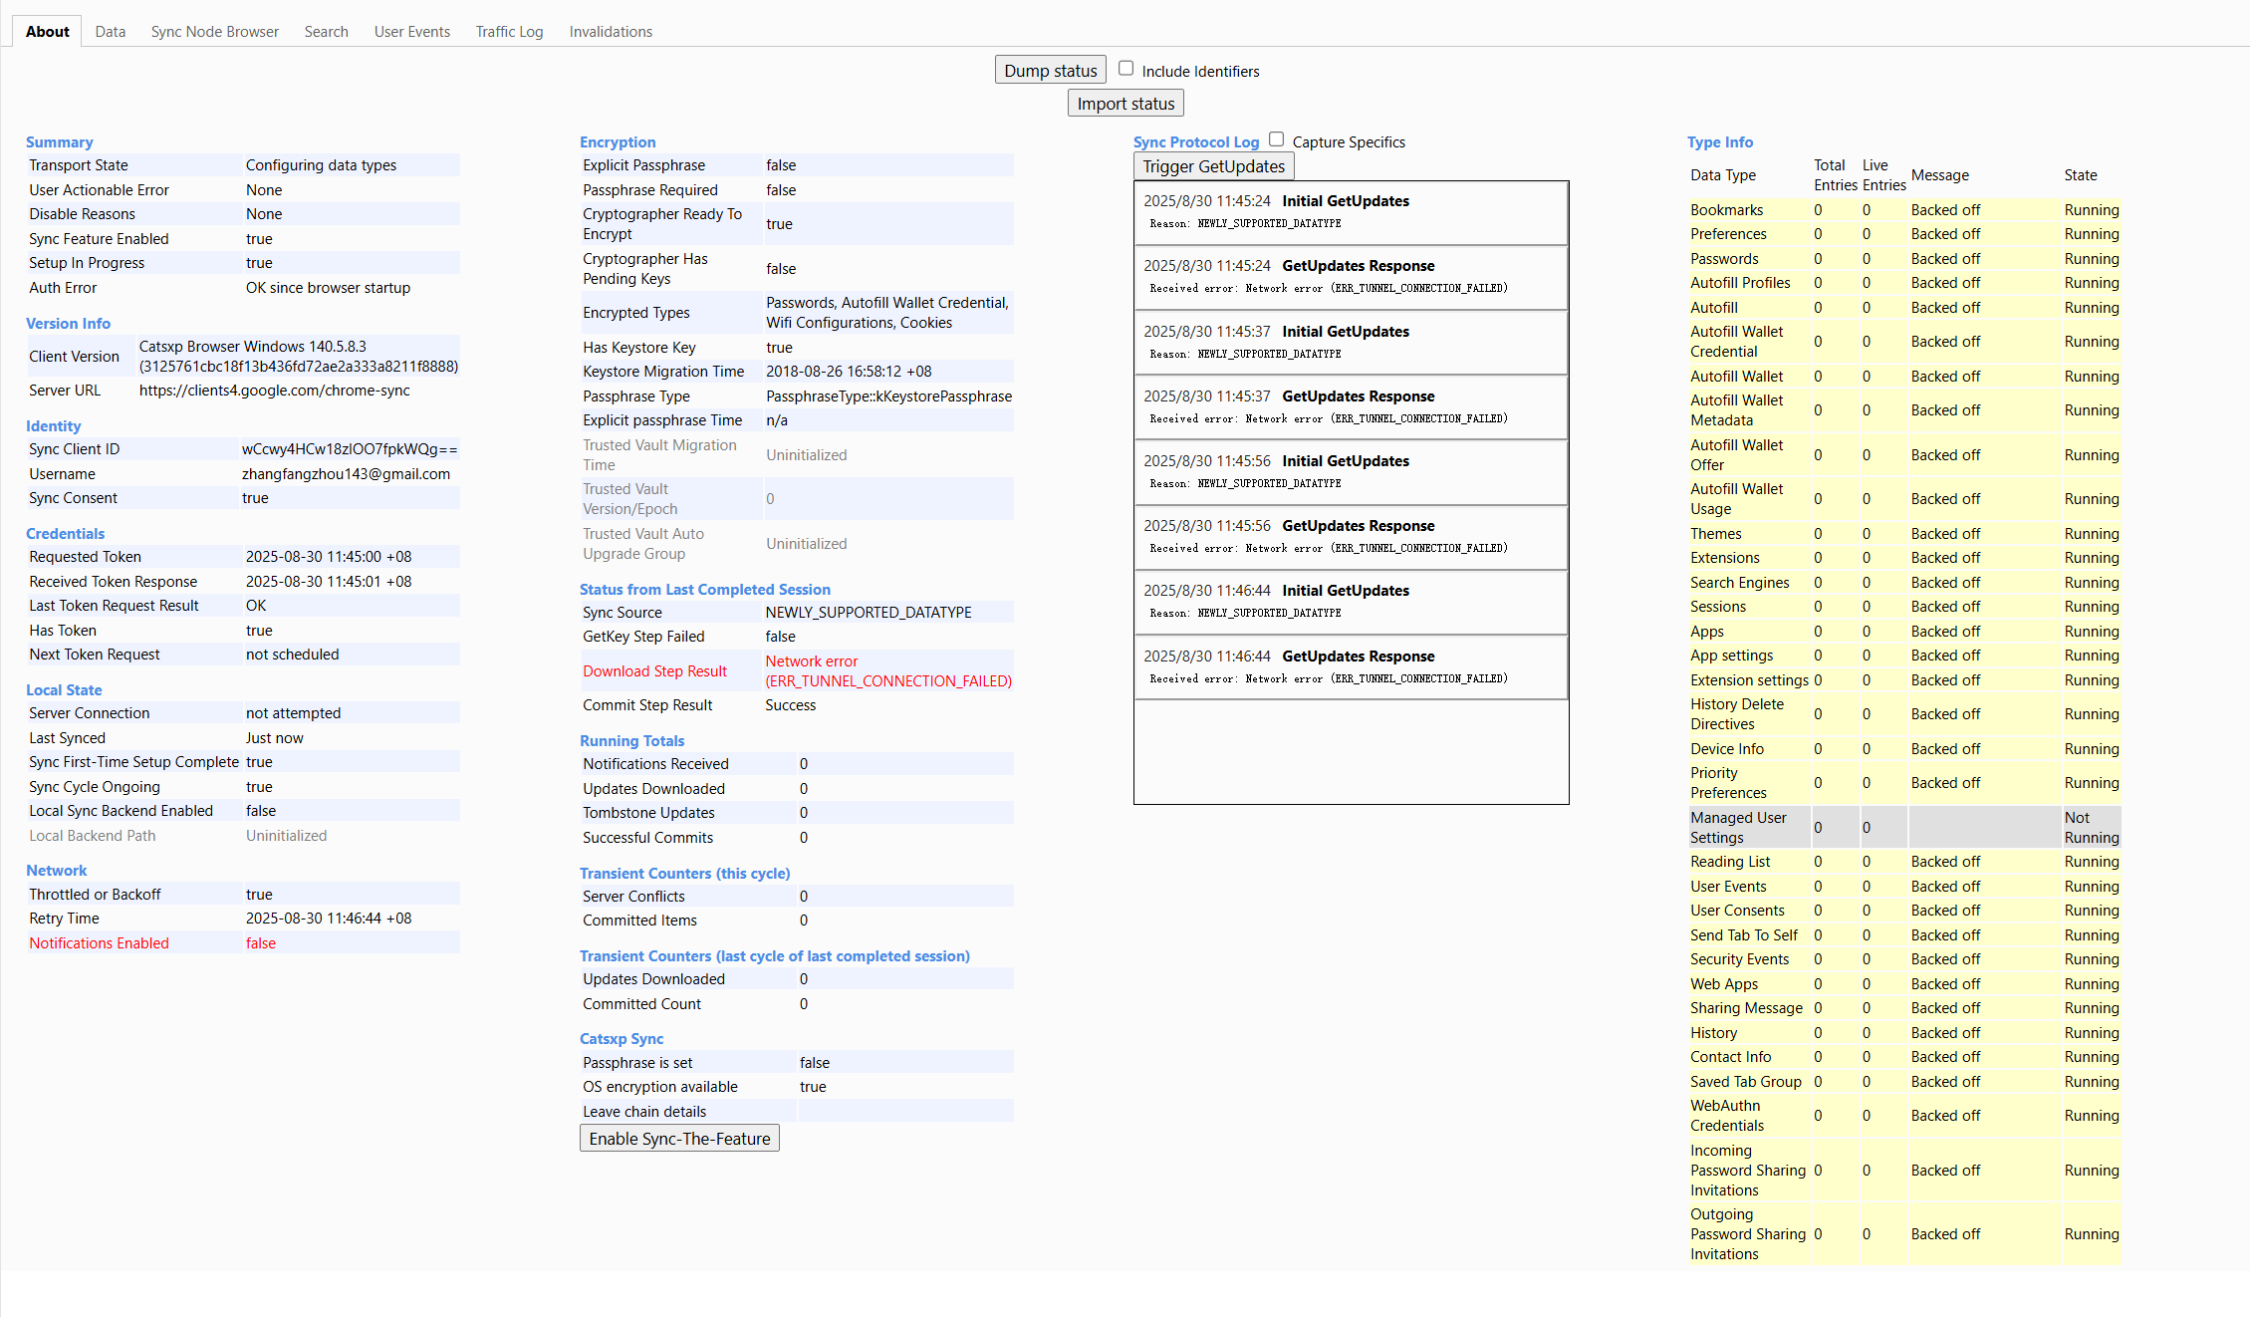Select the 11:46:44 Initial GetUpdates log entry
The width and height of the screenshot is (2250, 1317).
pyautogui.click(x=1351, y=603)
